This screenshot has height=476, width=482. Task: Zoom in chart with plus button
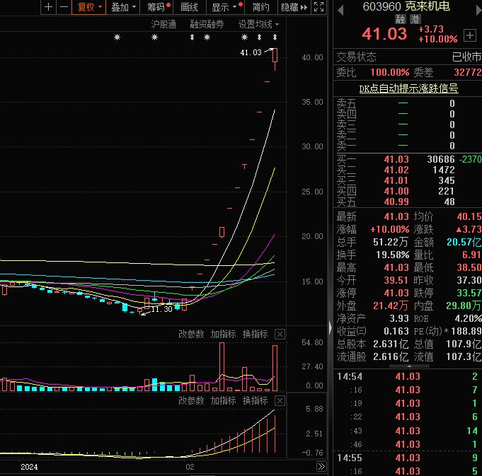click(x=48, y=7)
